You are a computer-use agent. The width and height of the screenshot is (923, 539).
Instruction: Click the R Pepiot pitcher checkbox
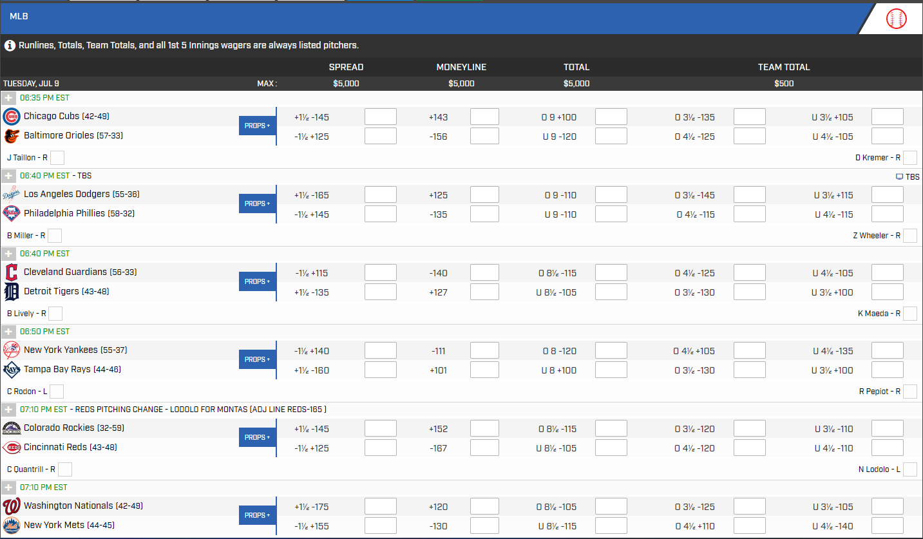pyautogui.click(x=910, y=392)
